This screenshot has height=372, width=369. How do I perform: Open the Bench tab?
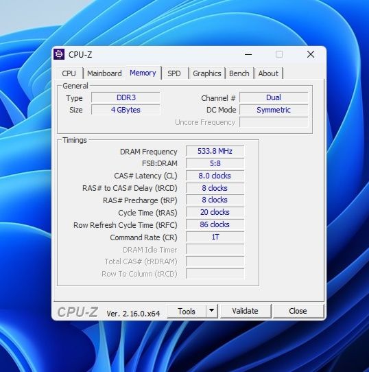pyautogui.click(x=239, y=73)
